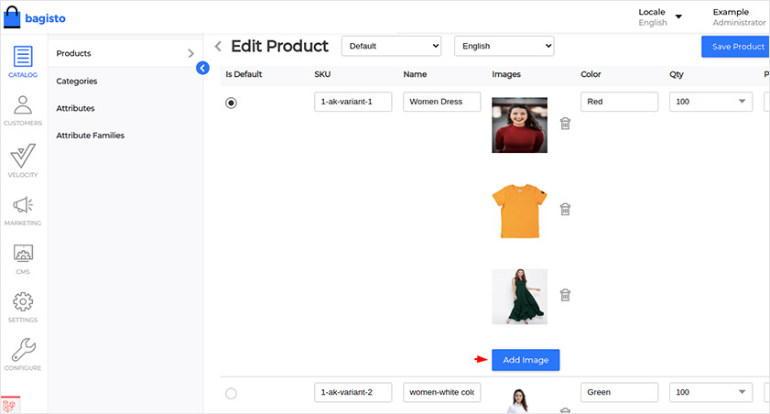Viewport: 770px width, 414px height.
Task: Open the Settings gear icon
Action: pyautogui.click(x=23, y=307)
